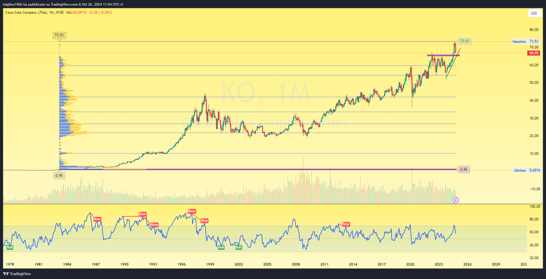This screenshot has height=279, width=546.
Task: Click the 1990 time axis label
Action: point(124,264)
